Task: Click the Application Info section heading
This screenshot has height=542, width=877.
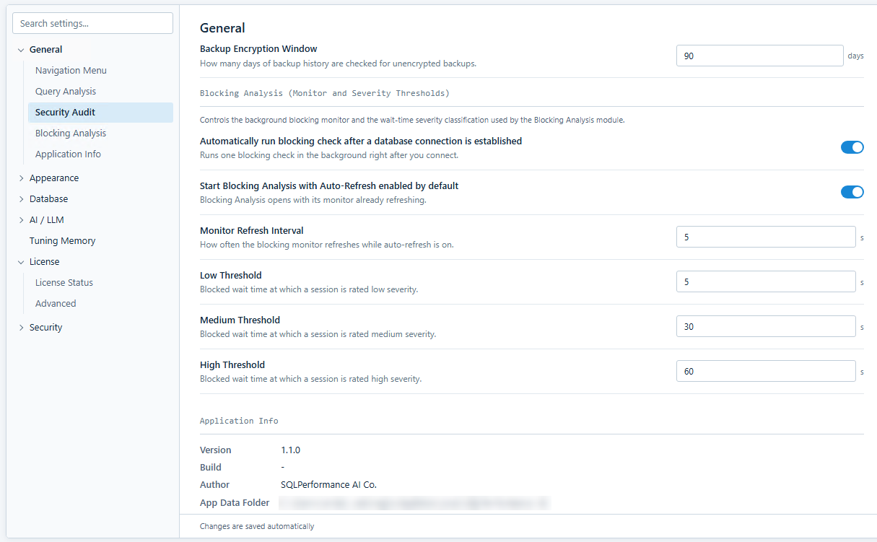Action: tap(239, 421)
